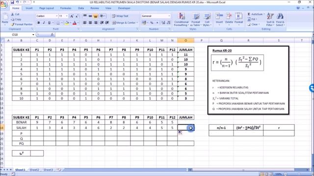Click the Excel Help icon

click(x=298, y=8)
